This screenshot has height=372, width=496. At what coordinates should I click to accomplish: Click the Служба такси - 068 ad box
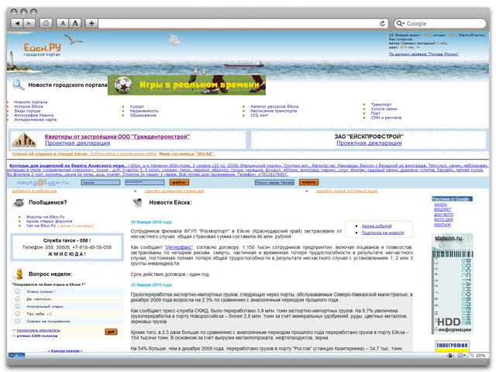tap(67, 247)
